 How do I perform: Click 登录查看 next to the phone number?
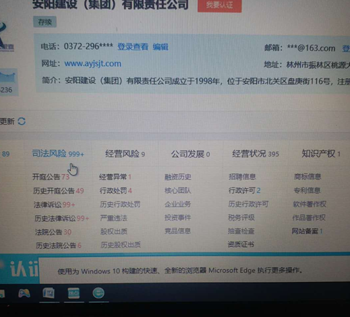[133, 47]
